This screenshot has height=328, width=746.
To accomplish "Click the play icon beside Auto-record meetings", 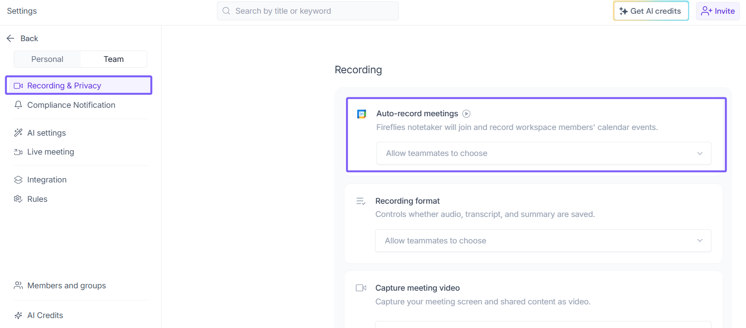I will click(466, 113).
